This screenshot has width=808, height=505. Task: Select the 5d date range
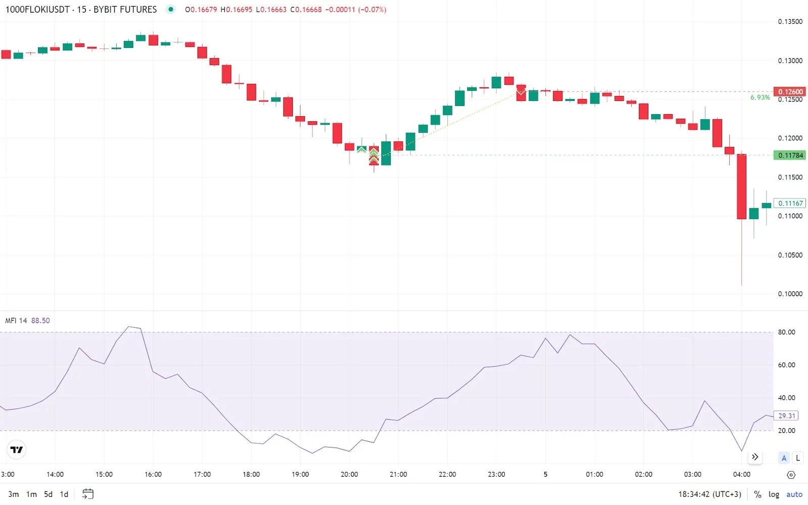point(48,494)
